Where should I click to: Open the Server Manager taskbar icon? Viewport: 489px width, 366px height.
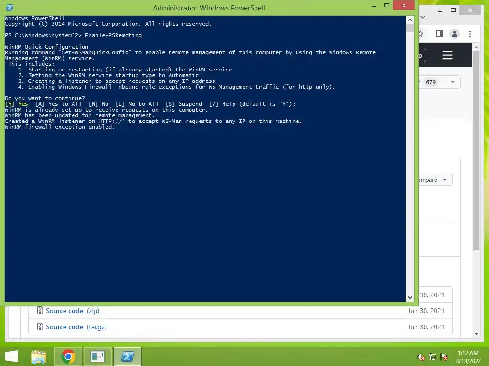click(97, 356)
